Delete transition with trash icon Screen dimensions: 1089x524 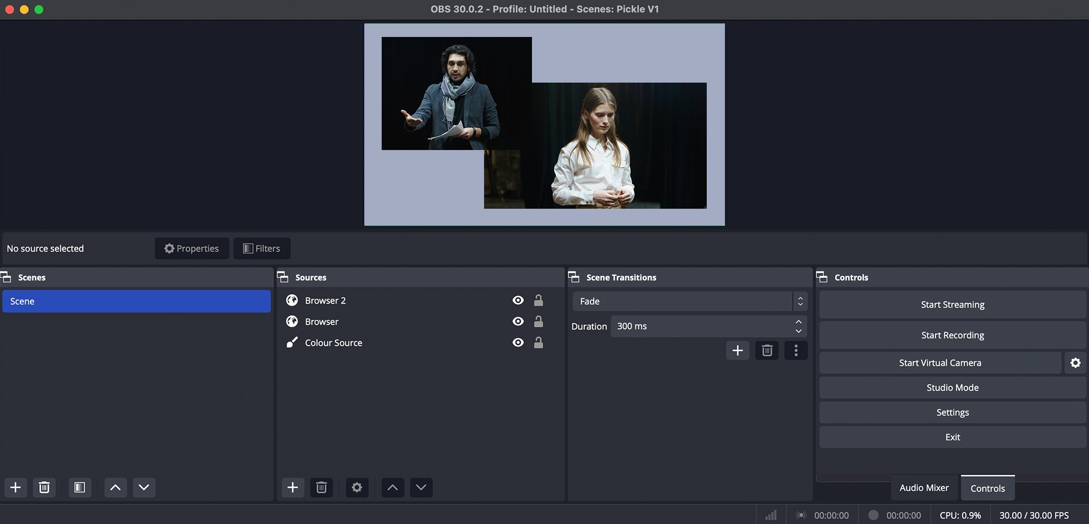coord(767,351)
